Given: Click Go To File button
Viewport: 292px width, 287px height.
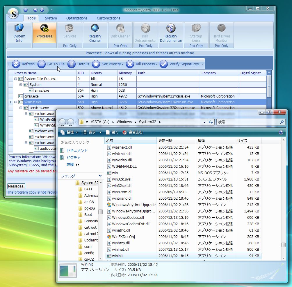Looking at the screenshot, I should pos(51,64).
